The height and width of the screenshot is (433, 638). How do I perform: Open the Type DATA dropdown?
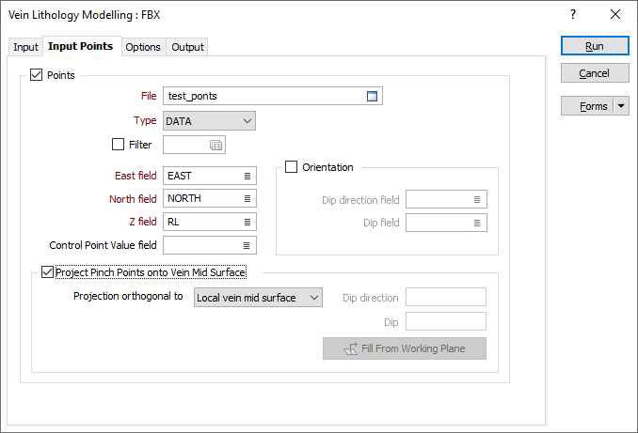point(209,121)
